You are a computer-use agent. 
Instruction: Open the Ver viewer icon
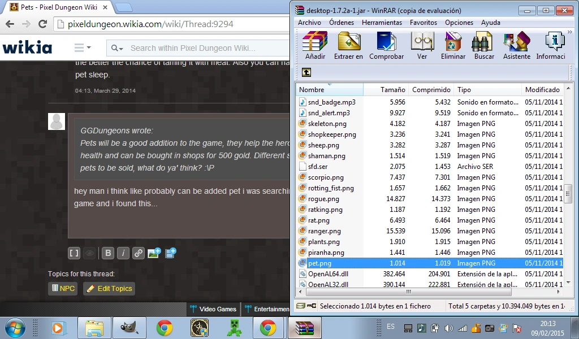[x=422, y=45]
